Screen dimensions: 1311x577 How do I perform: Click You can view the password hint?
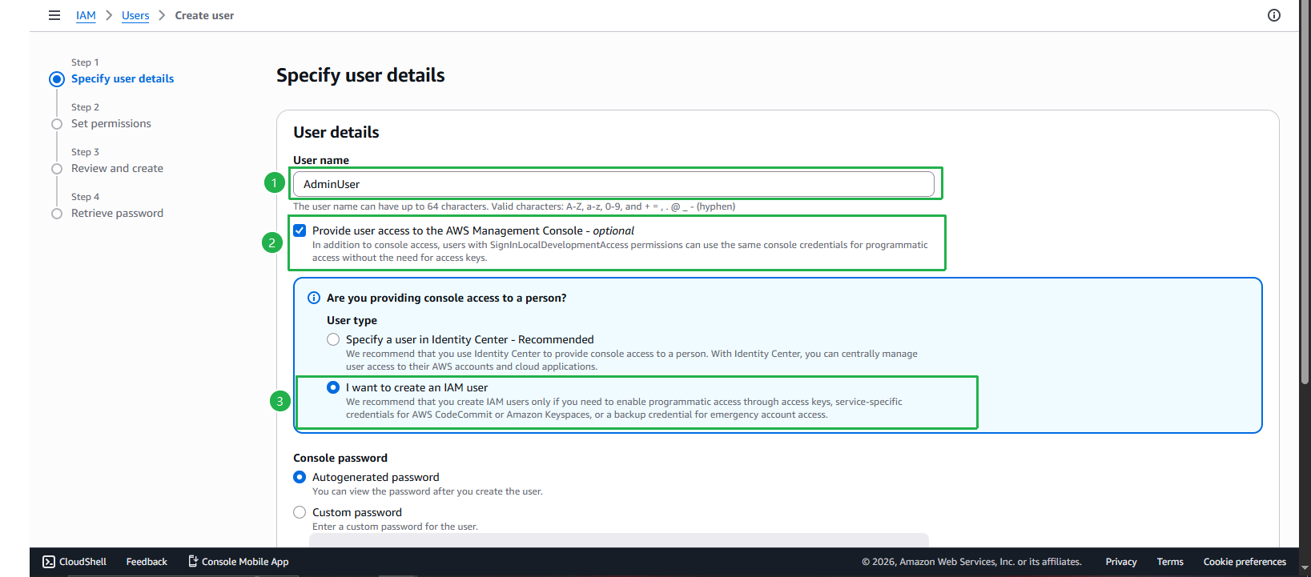[x=428, y=491]
